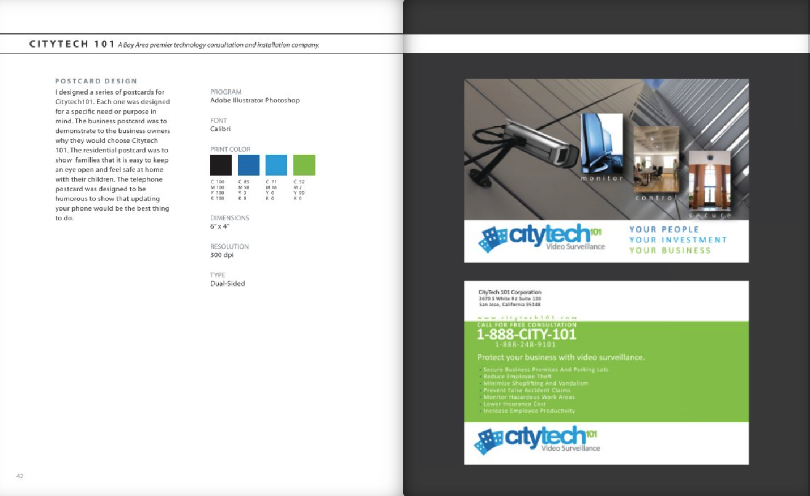Click 'YOUR BUSINESS' slogan line

[x=670, y=250]
